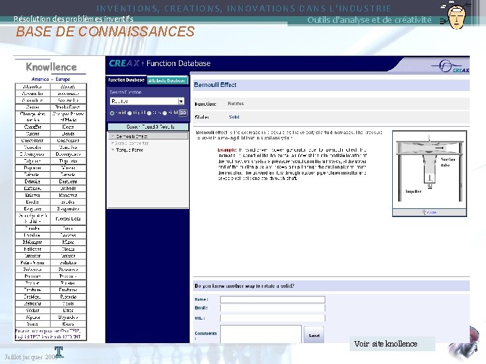This screenshot has height=364, width=486.
Task: Click the Changes Phase of Matter cell
Action: [68, 117]
